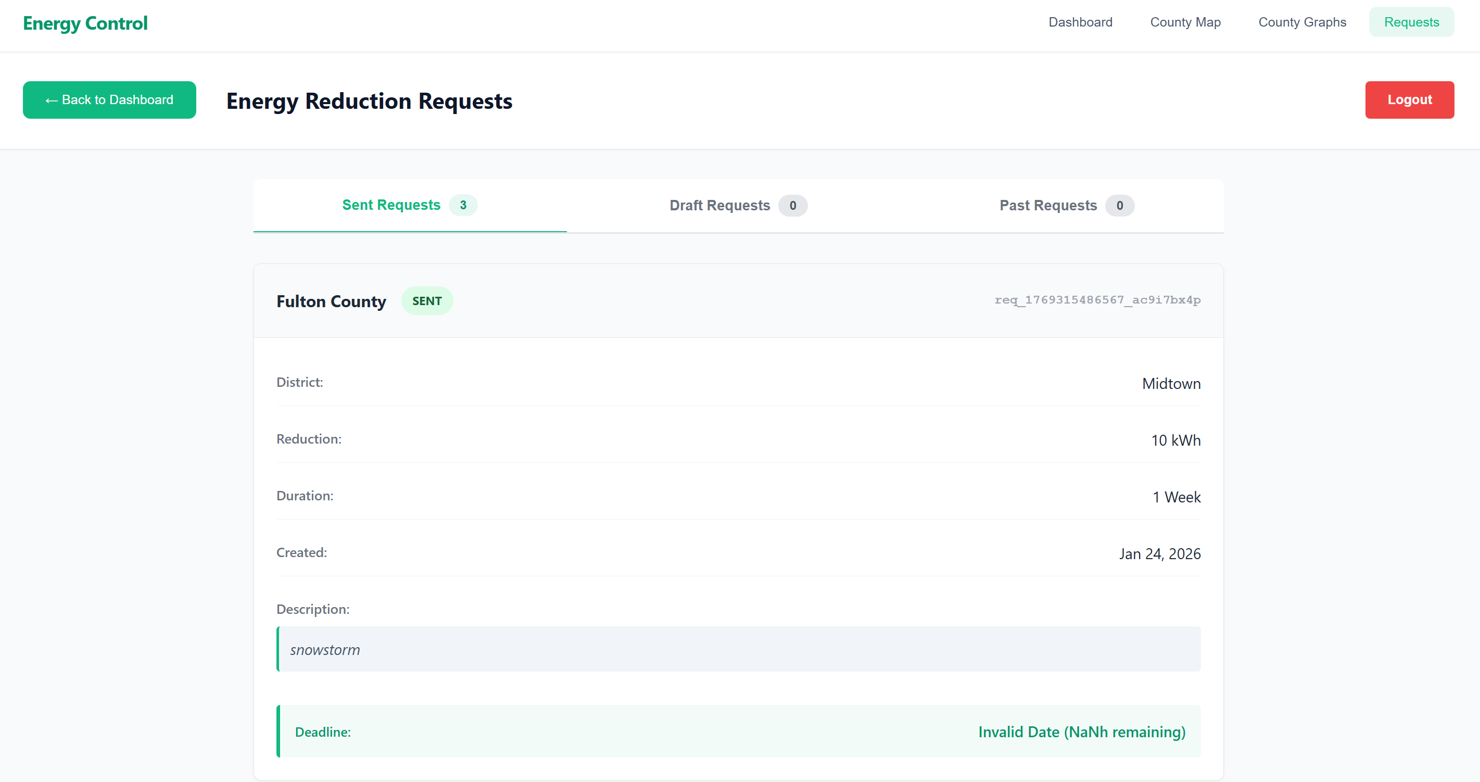
Task: Click the Energy Control logo
Action: point(85,23)
